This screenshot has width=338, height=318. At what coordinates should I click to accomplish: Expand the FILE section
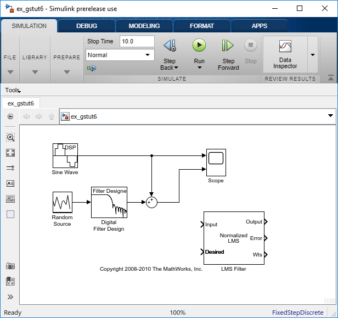click(10, 72)
